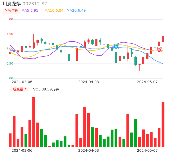The height and width of the screenshot is (154, 175).
Task: Click the VOL:39.59万手 volume readout
Action: click(x=46, y=89)
